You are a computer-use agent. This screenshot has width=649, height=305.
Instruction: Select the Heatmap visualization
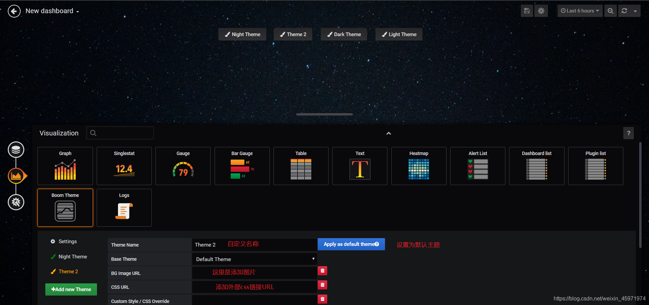coord(418,166)
